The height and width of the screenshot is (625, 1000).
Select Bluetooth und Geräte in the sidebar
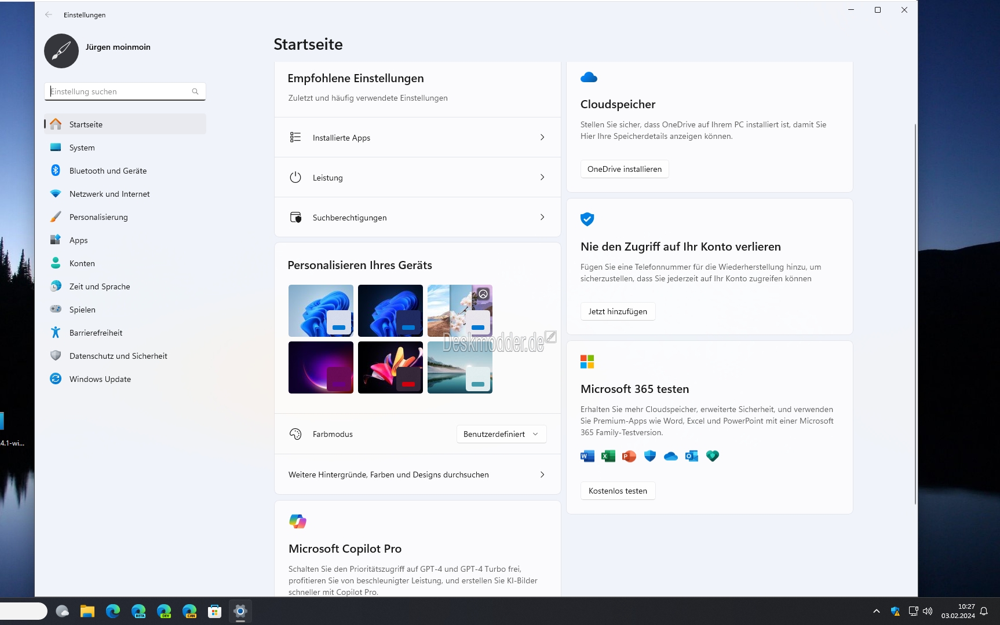[x=107, y=170]
